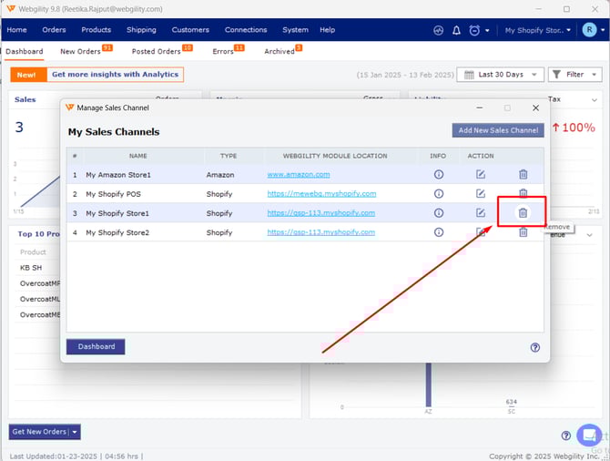This screenshot has width=610, height=461.
Task: Open the www.amazon.com module link
Action: point(298,174)
